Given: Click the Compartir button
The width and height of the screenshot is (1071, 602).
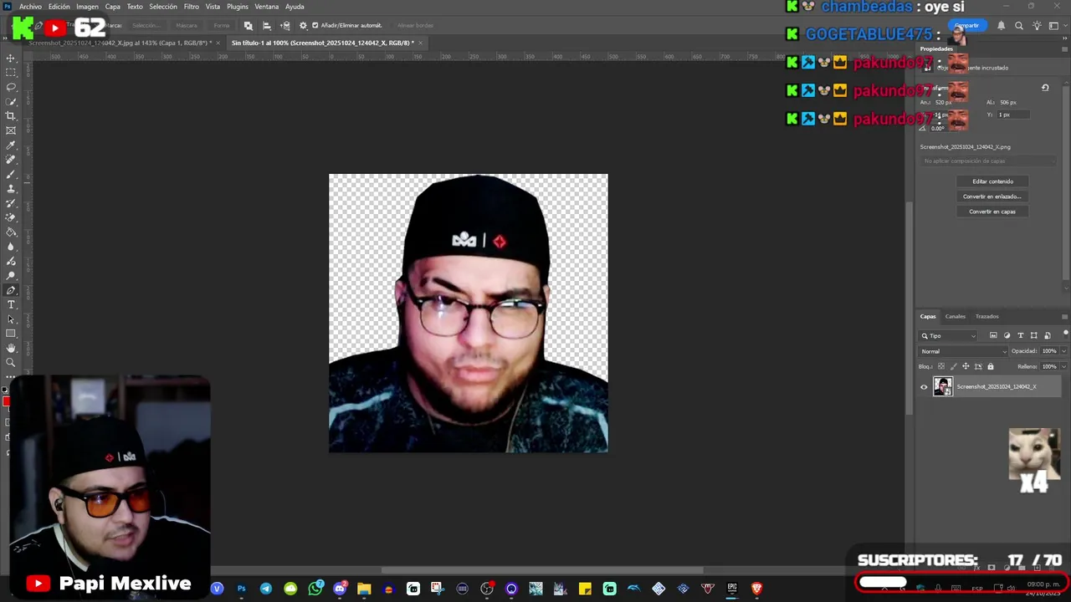Looking at the screenshot, I should (966, 25).
